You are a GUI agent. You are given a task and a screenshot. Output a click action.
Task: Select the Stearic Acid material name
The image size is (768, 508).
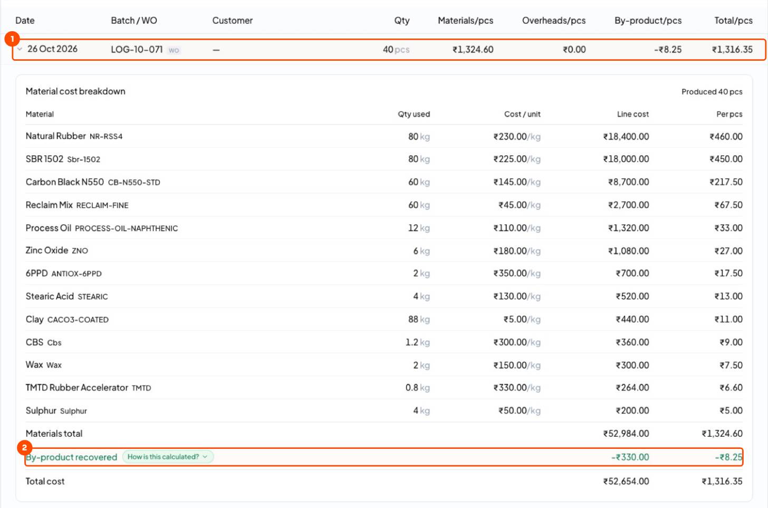click(x=50, y=296)
